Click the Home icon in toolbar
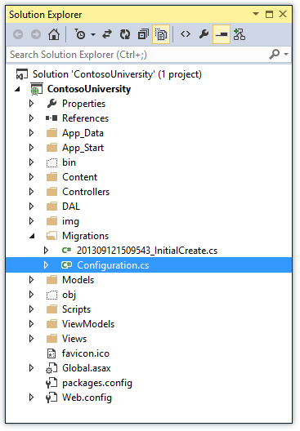Image resolution: width=300 pixels, height=431 pixels. click(54, 34)
